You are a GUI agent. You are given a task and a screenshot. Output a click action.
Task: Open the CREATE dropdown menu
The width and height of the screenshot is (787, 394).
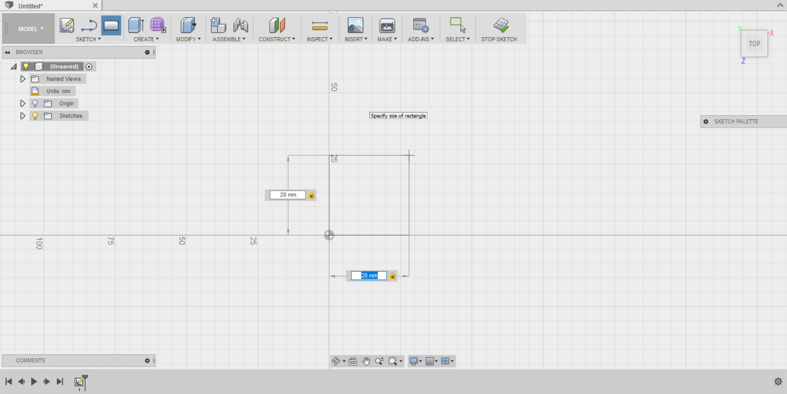(x=146, y=39)
